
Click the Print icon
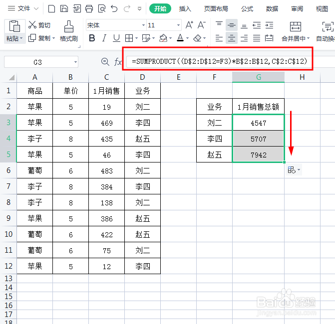(x=89, y=9)
